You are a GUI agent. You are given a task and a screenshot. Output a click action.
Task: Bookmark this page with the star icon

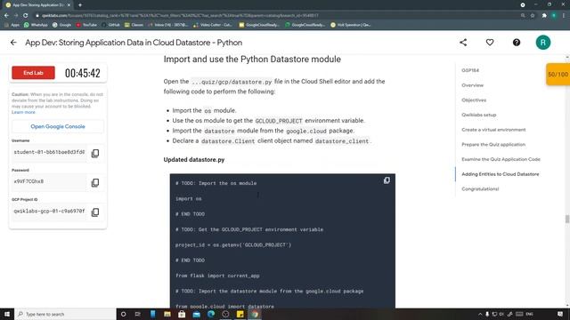click(533, 16)
